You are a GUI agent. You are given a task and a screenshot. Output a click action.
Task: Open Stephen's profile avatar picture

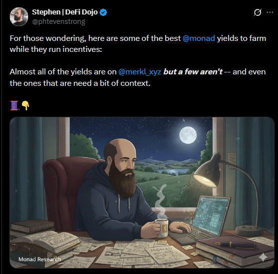(x=19, y=16)
